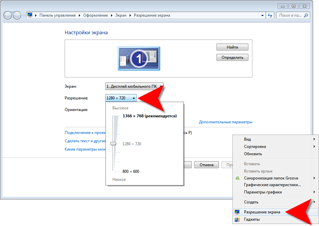Click the gadgets icon beside 'Гаджеты'
Screen dimensions: 319x226
click(x=237, y=219)
